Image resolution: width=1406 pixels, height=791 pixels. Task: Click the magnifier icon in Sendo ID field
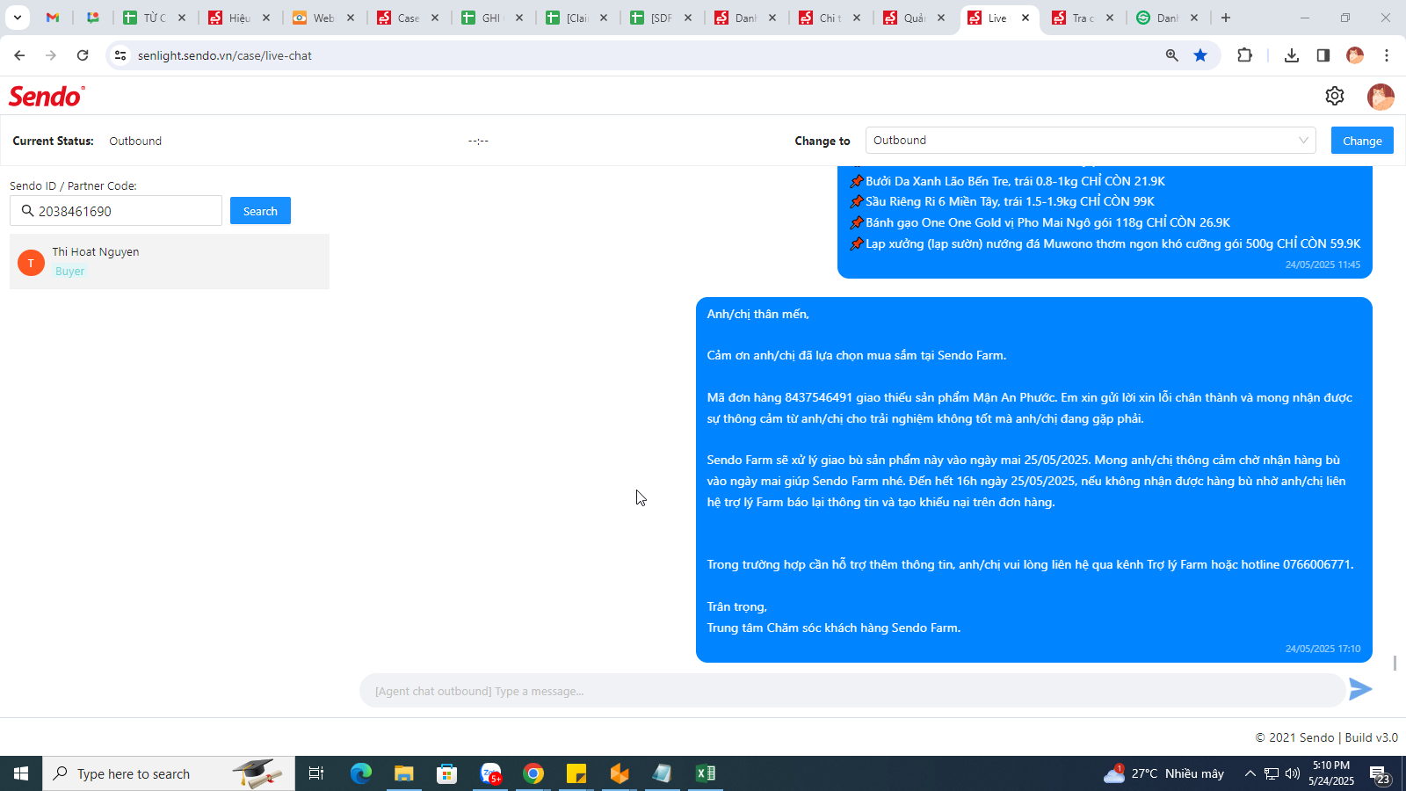tap(27, 211)
